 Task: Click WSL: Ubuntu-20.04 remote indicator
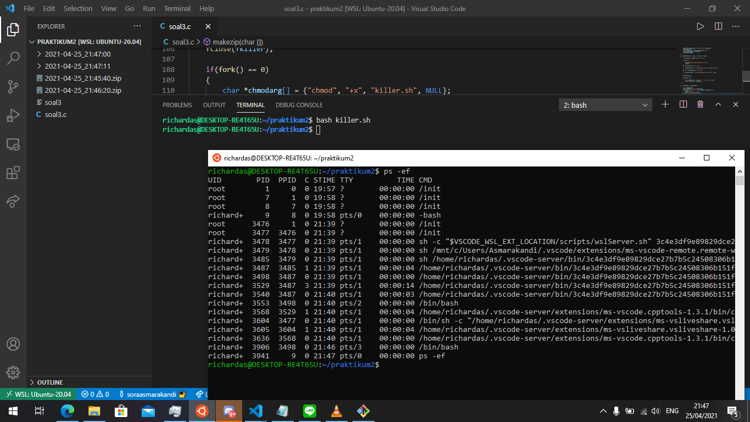coord(38,394)
